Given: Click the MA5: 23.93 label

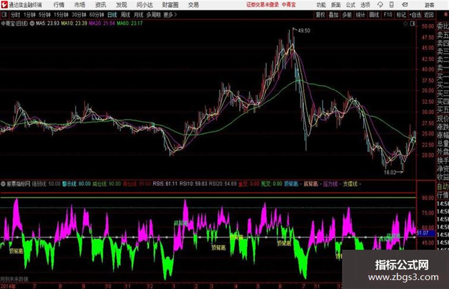Looking at the screenshot, I should pyautogui.click(x=48, y=23).
